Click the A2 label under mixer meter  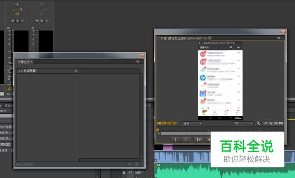pyautogui.click(x=9, y=94)
